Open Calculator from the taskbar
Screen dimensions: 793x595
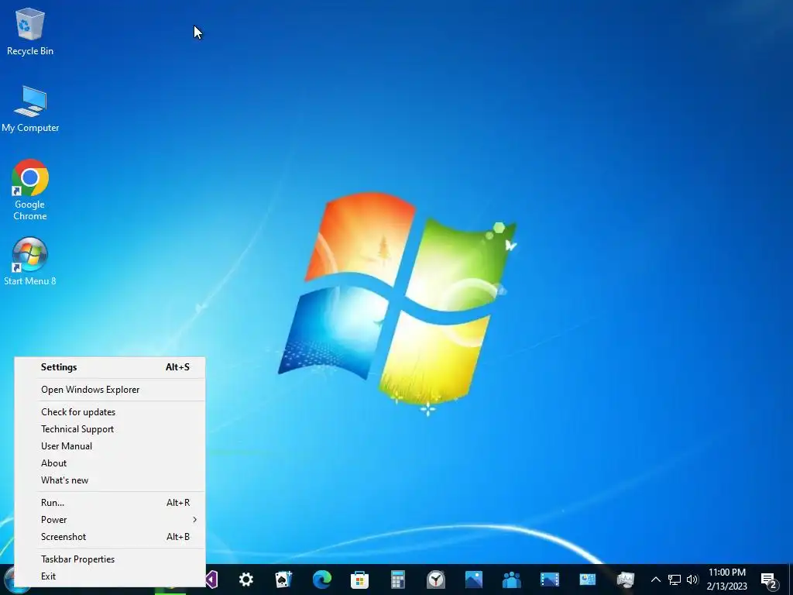coord(397,580)
